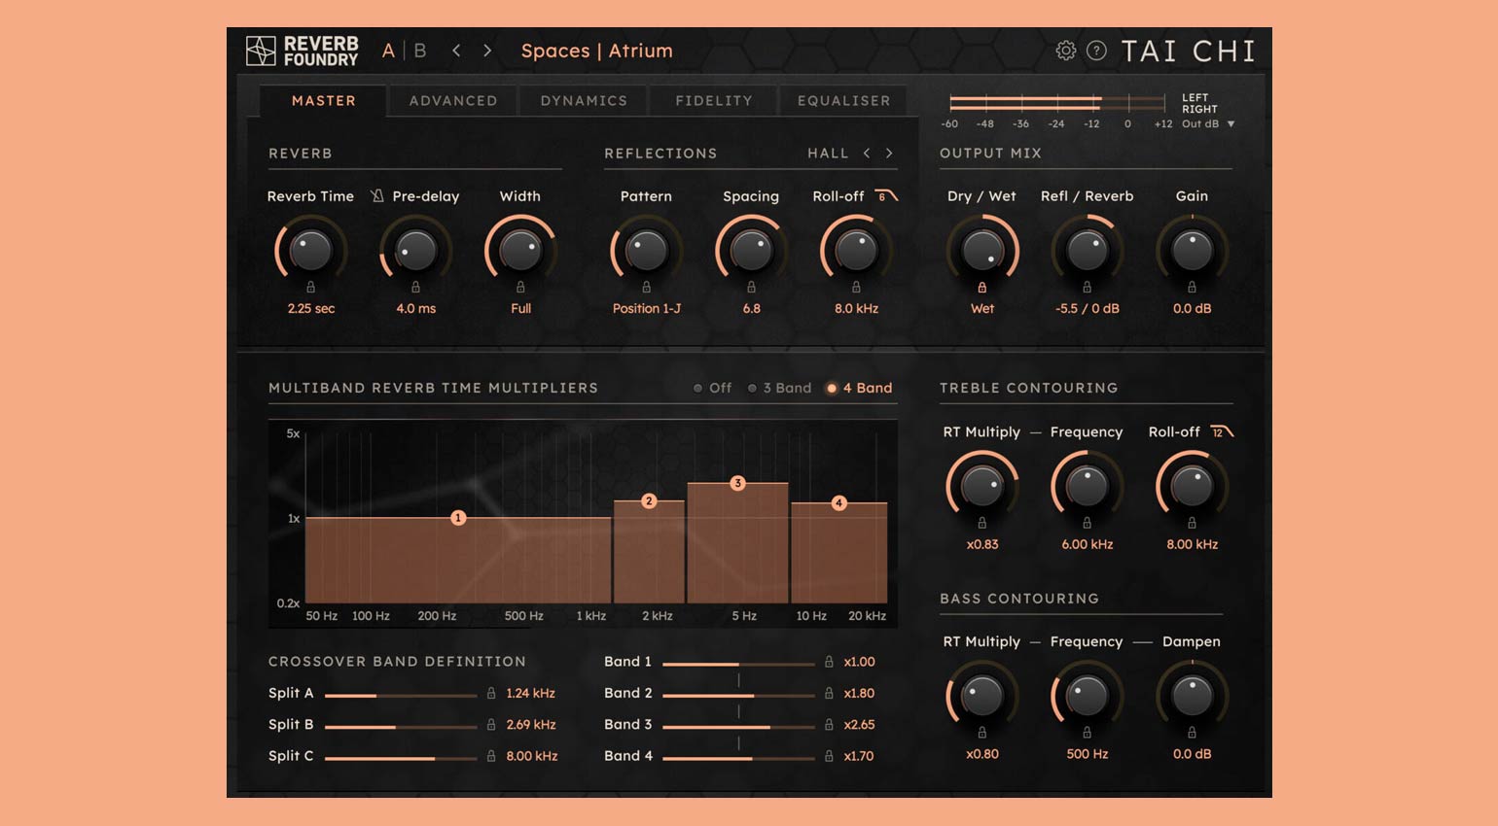1498x826 pixels.
Task: Click the Dry / Wet knob
Action: pos(982,251)
